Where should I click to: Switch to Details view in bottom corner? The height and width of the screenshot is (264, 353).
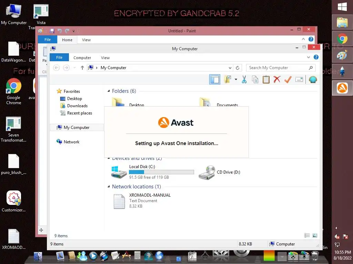click(x=307, y=235)
